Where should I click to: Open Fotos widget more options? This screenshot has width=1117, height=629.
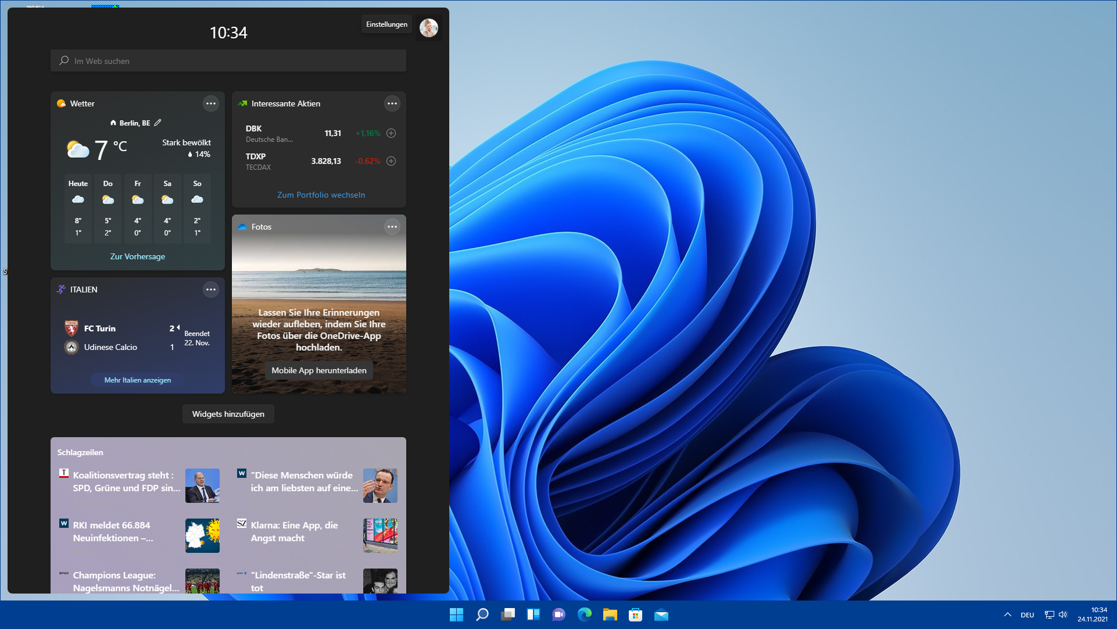coord(392,227)
